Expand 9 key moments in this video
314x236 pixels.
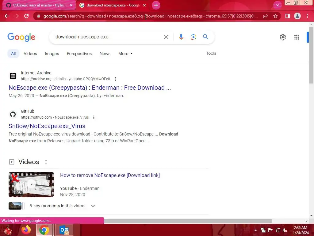point(93,206)
